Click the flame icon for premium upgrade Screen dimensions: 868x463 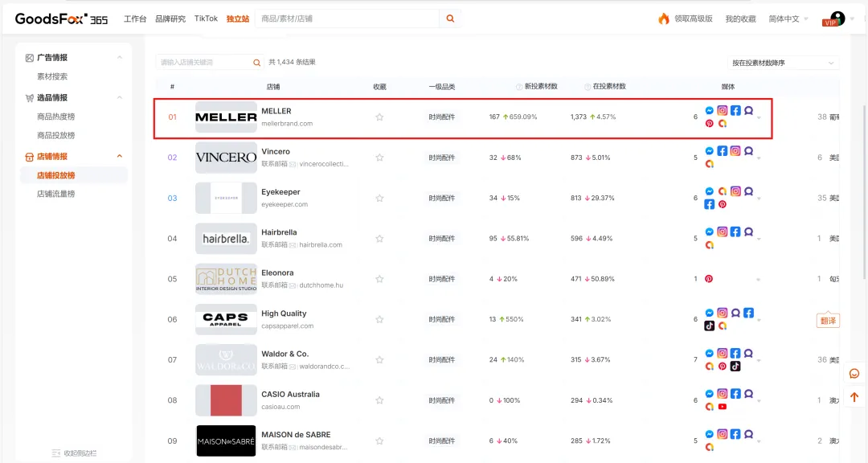point(663,18)
